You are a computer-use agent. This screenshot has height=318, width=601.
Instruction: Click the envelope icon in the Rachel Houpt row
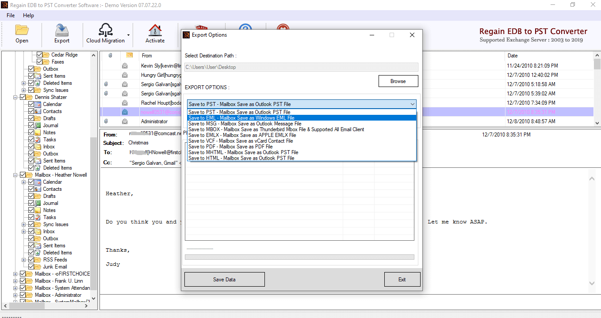pyautogui.click(x=125, y=103)
